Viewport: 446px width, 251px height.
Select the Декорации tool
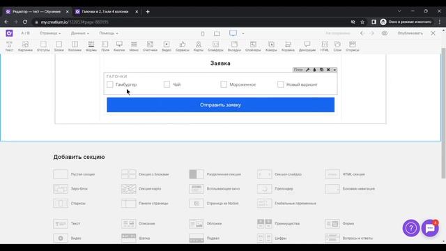[307, 47]
